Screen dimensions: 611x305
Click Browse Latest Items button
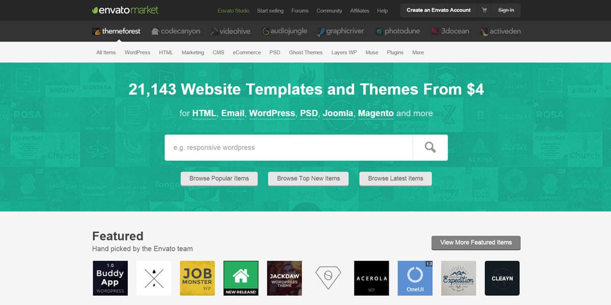tap(396, 178)
